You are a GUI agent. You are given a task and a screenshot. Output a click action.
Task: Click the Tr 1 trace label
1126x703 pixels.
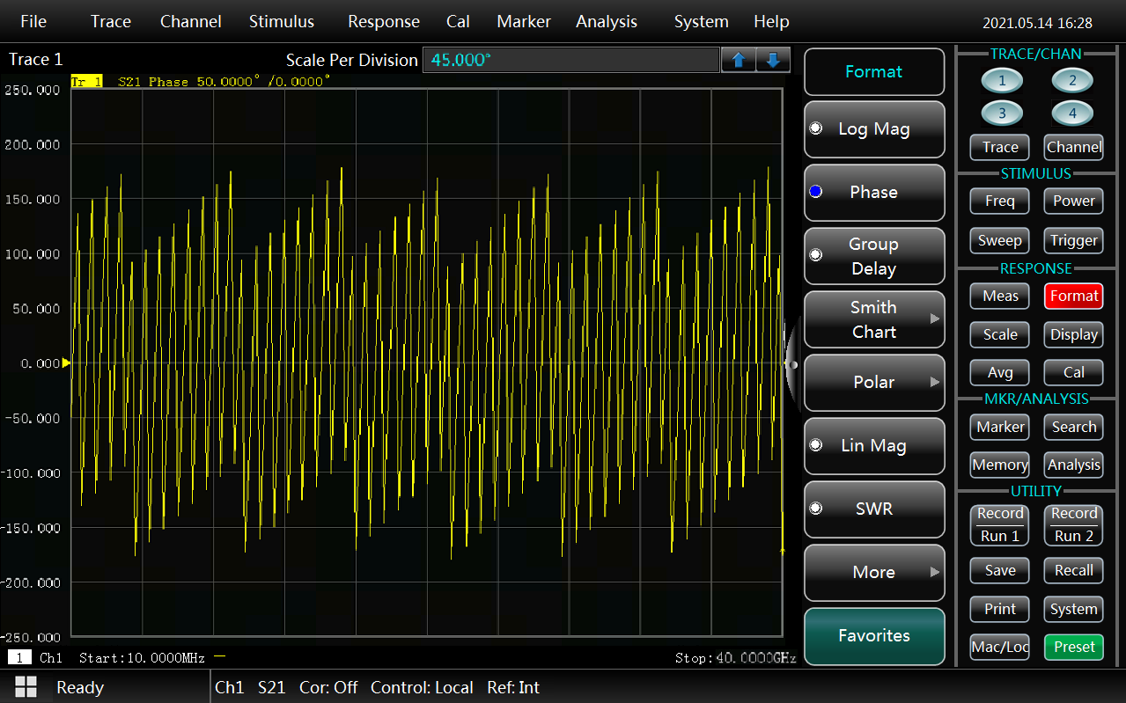pos(86,81)
